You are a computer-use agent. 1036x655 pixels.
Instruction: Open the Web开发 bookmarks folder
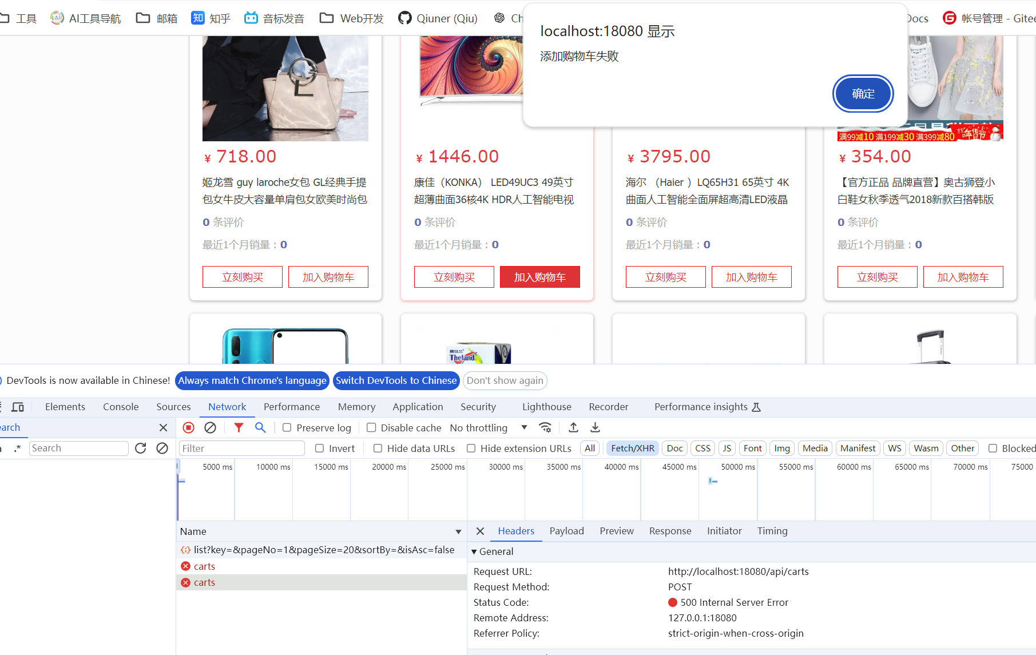coord(352,18)
